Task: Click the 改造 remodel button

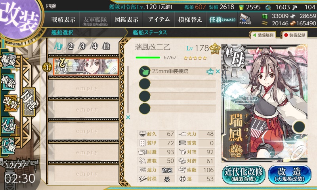Action: pos(290,175)
